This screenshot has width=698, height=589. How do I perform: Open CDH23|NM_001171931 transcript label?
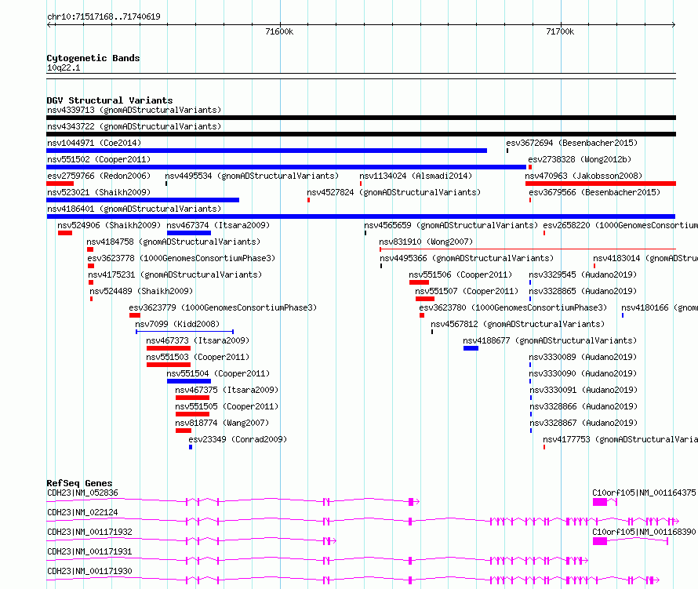(x=89, y=551)
